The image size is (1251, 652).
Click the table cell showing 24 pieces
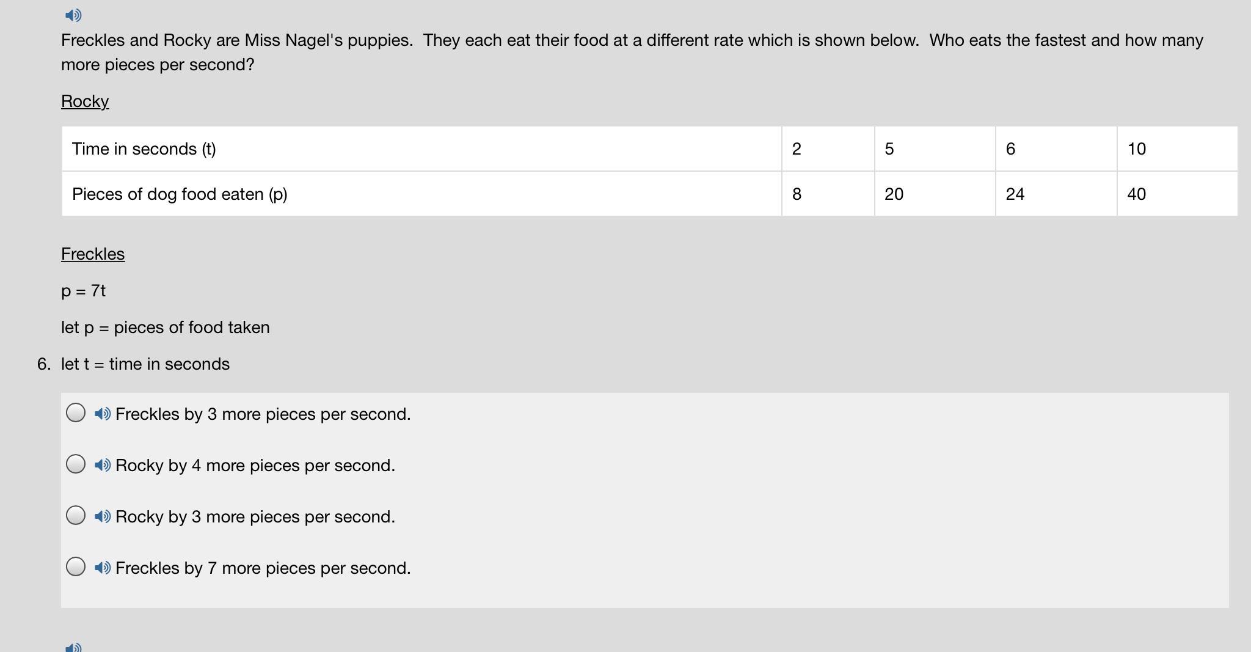[1056, 194]
